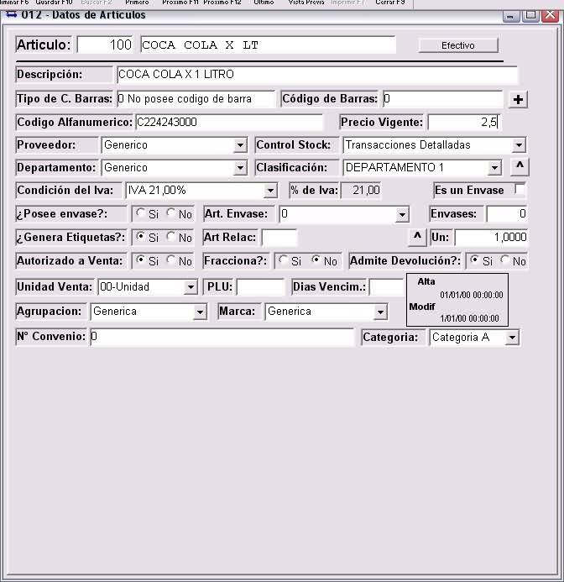
Task: Open the Proveedor dropdown
Action: (240, 145)
